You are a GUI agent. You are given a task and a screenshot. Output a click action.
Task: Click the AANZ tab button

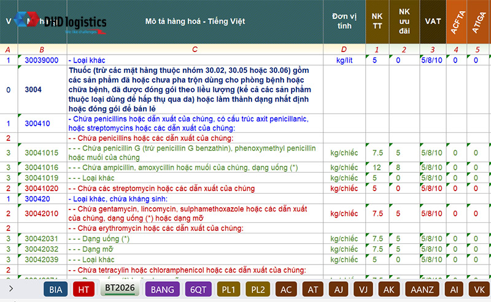pos(422,290)
